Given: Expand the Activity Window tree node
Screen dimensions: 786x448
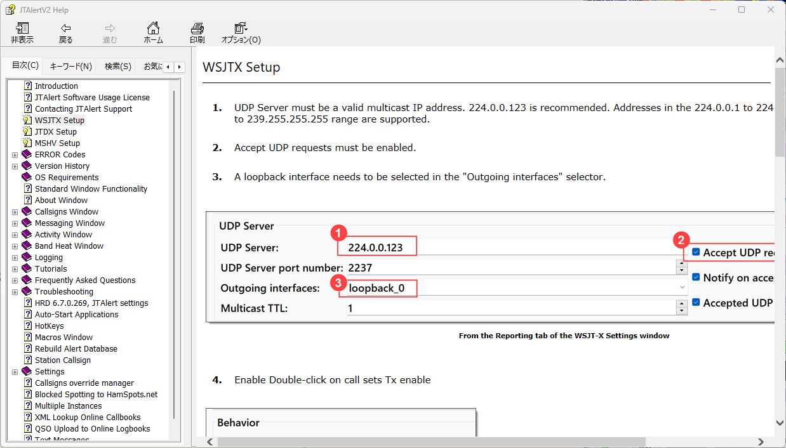Looking at the screenshot, I should click(x=15, y=235).
